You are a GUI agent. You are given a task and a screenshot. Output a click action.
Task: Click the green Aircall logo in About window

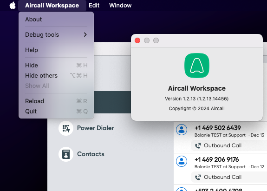(x=197, y=66)
